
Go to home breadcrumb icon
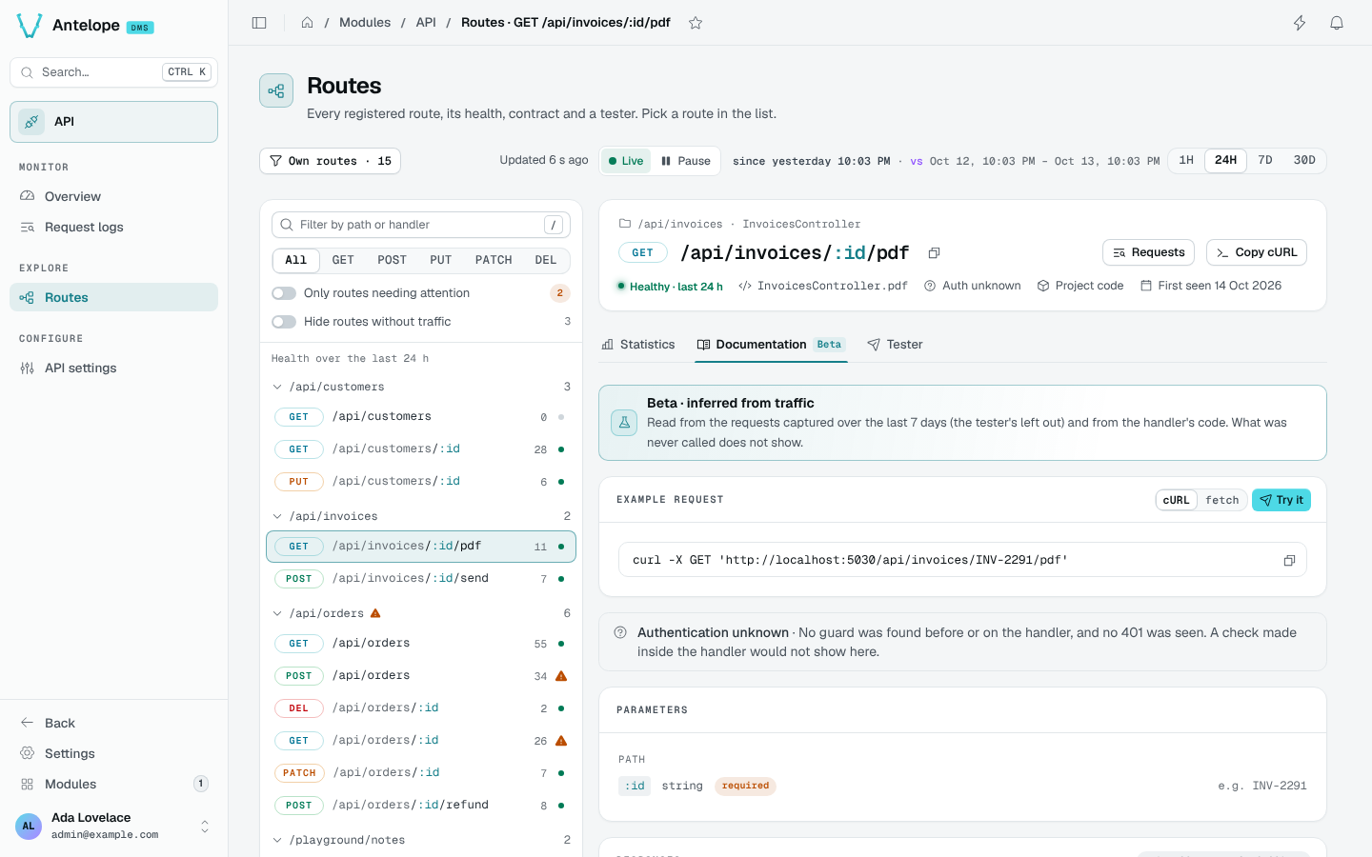(307, 23)
